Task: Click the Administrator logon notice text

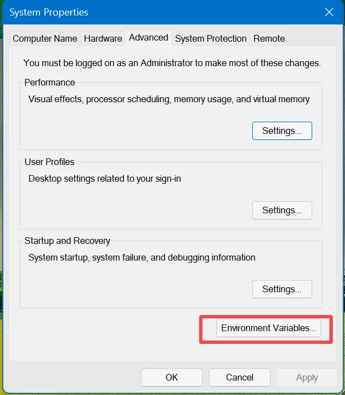Action: (172, 63)
